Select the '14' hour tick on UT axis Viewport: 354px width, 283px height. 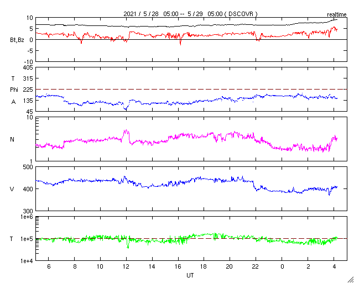pyautogui.click(x=152, y=266)
